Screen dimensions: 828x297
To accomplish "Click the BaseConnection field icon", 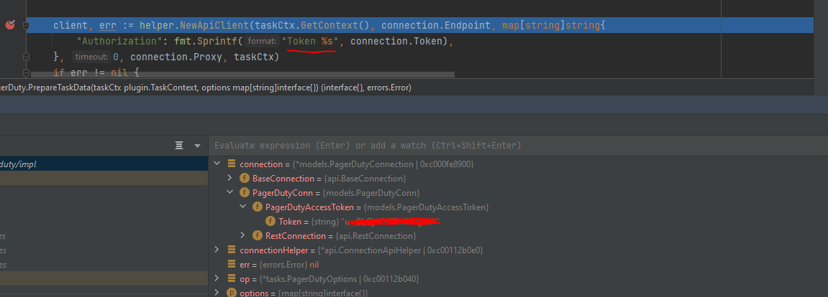I will tap(244, 179).
